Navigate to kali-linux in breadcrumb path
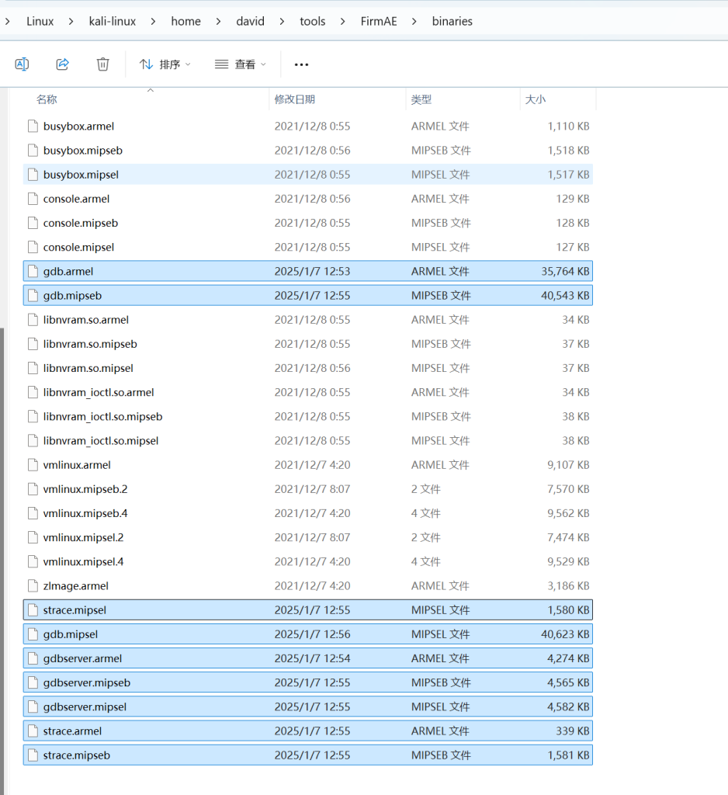The width and height of the screenshot is (728, 795). point(113,22)
